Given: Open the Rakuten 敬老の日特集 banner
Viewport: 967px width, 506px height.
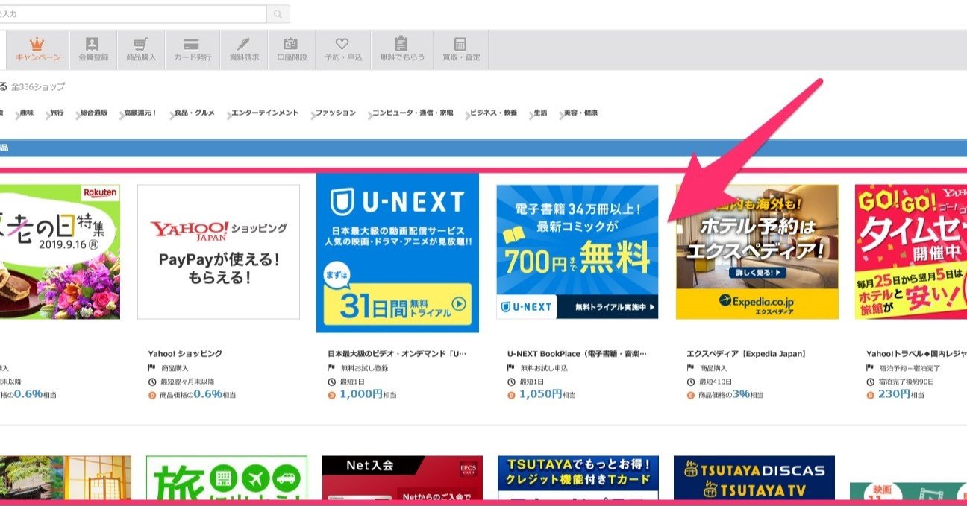Looking at the screenshot, I should click(x=60, y=252).
